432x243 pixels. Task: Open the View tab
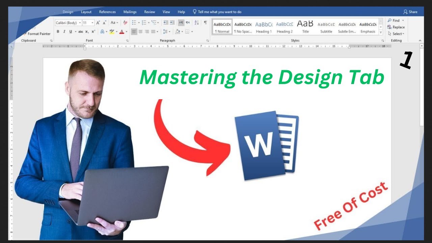(166, 12)
